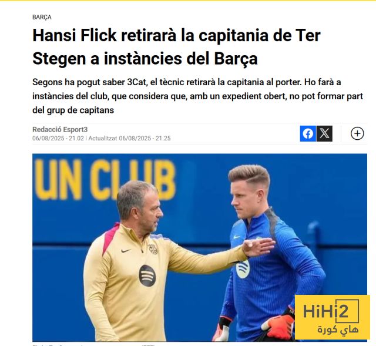This screenshot has width=376, height=346.
Task: Expand more sharing options plus icon
Action: pyautogui.click(x=357, y=133)
